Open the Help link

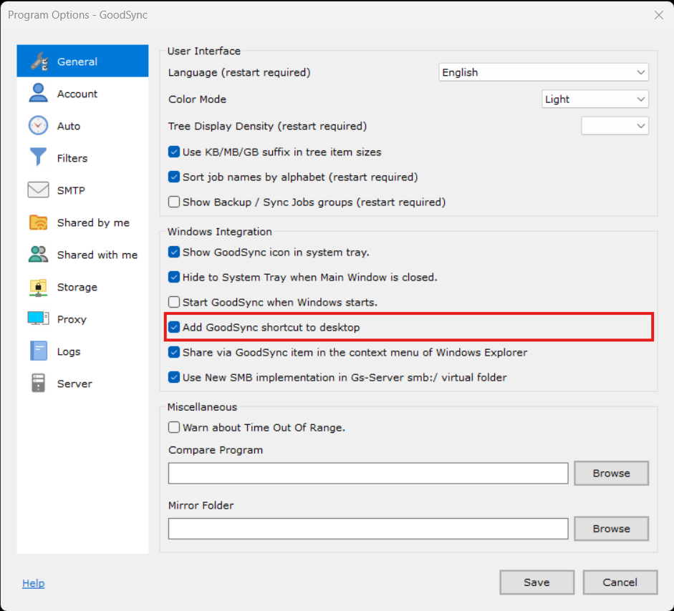[x=34, y=583]
